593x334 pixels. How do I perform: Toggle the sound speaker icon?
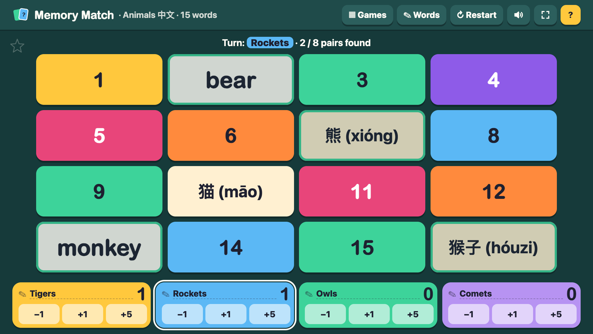tap(519, 15)
